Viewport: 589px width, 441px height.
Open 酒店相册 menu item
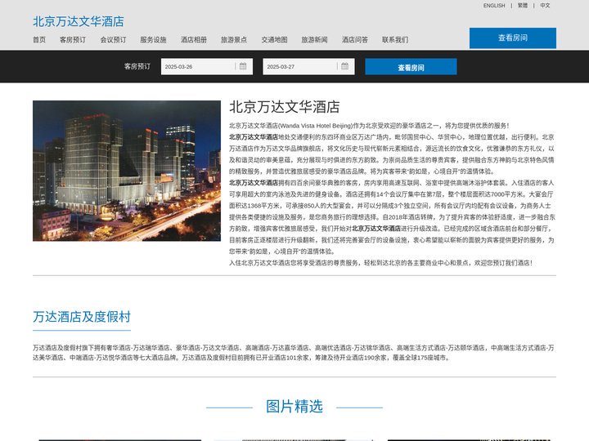pos(194,40)
